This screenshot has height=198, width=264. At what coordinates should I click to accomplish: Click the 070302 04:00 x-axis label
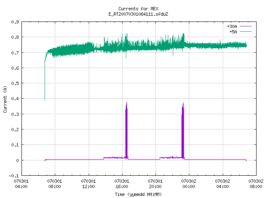pos(222,184)
